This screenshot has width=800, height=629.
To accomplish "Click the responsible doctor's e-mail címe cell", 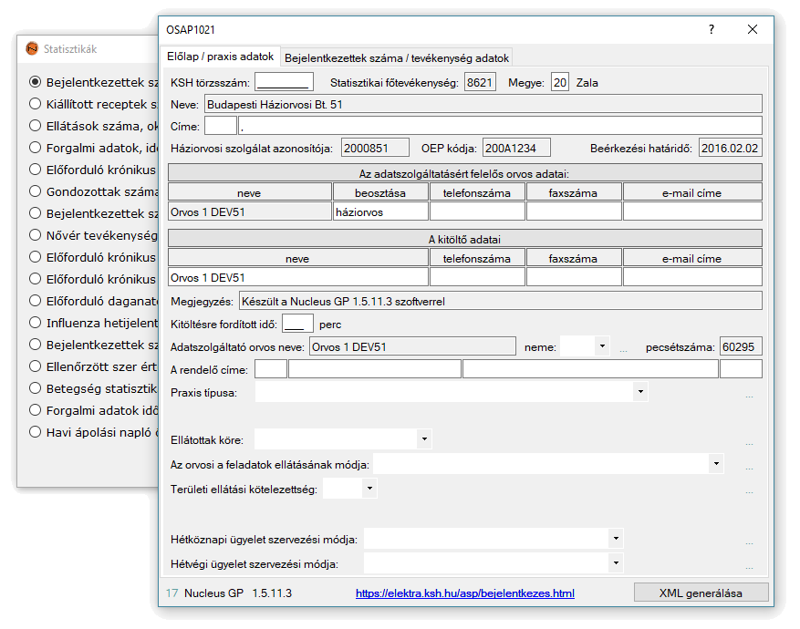I will coord(692,211).
